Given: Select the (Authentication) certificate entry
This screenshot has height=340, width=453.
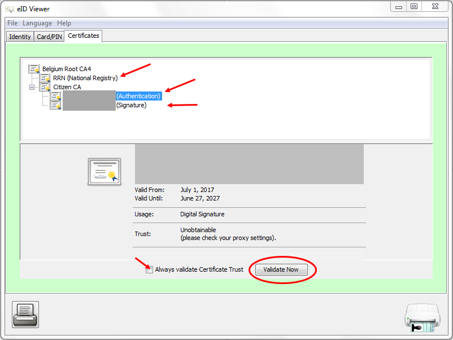Looking at the screenshot, I should [x=138, y=96].
